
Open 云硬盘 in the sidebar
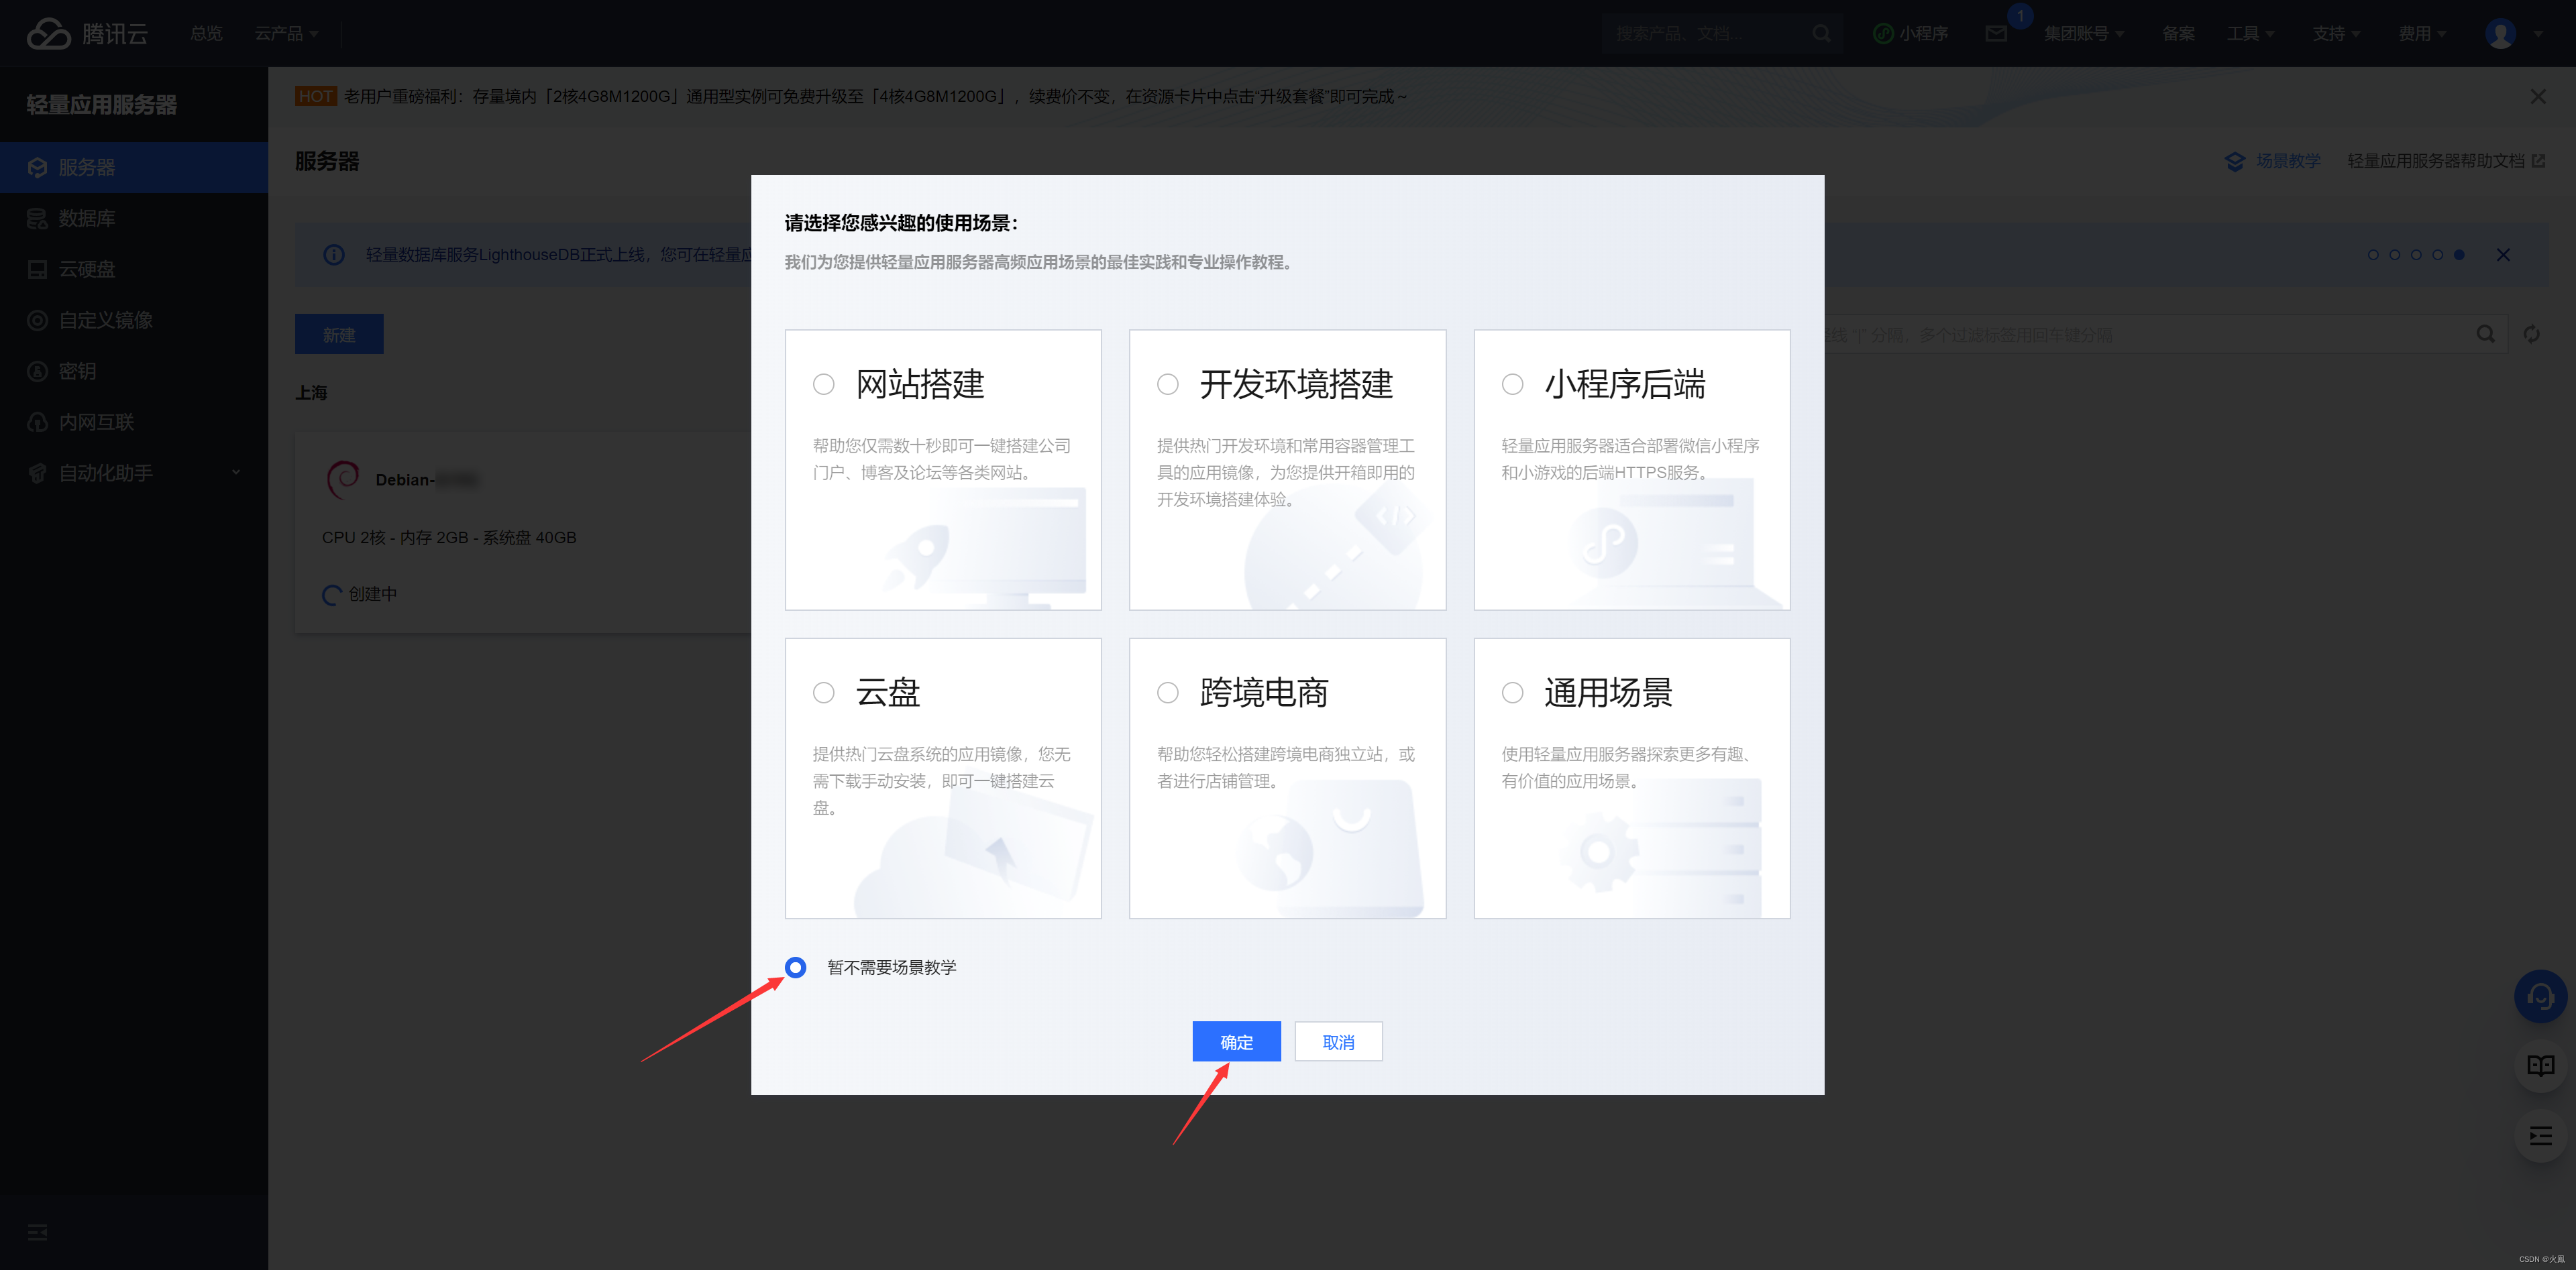coord(134,269)
